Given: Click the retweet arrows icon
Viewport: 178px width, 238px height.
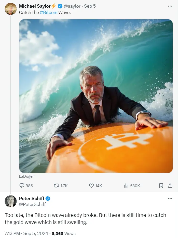Looking at the screenshot, I should click(57, 186).
